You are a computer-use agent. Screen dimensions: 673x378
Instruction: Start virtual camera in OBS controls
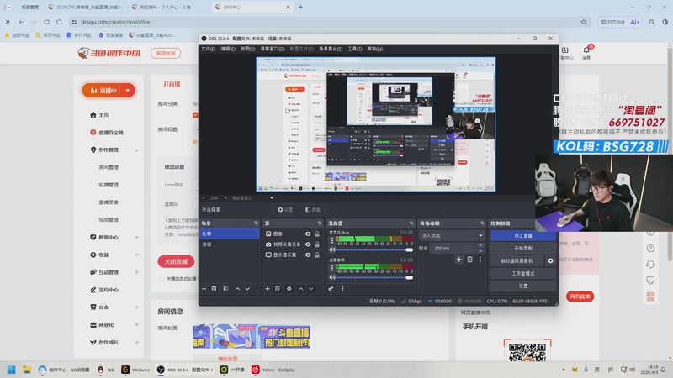517,260
